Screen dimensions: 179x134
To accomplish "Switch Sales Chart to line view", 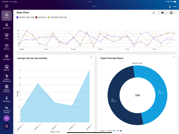I will 154,13.
